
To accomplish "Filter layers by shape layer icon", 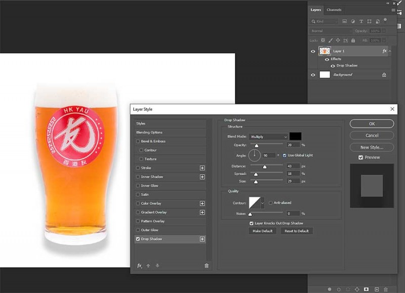I will (x=370, y=21).
